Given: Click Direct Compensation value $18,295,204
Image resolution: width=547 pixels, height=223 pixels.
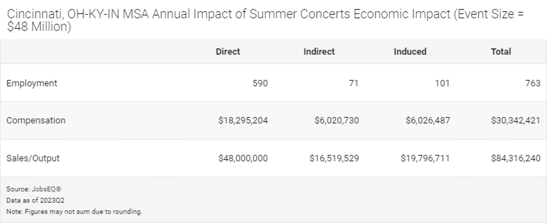Looking at the screenshot, I should click(243, 121).
